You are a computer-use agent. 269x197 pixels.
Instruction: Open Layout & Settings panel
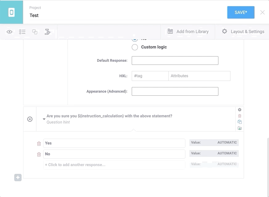click(x=243, y=31)
